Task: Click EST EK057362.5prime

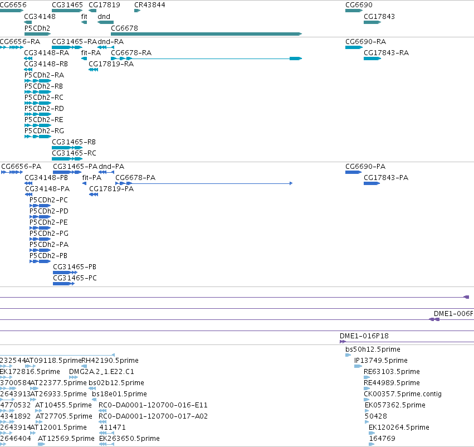Action: [x=395, y=405]
